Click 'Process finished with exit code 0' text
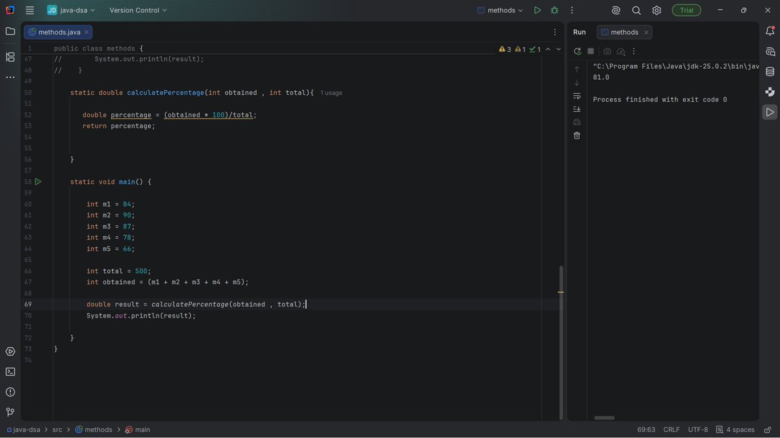The width and height of the screenshot is (780, 438). (x=660, y=100)
